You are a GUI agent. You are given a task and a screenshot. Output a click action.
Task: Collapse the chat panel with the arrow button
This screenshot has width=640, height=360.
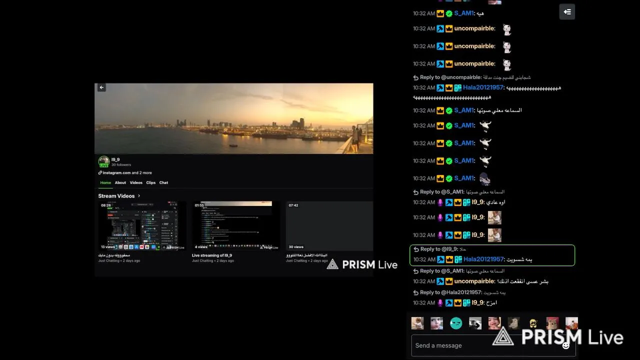567,11
